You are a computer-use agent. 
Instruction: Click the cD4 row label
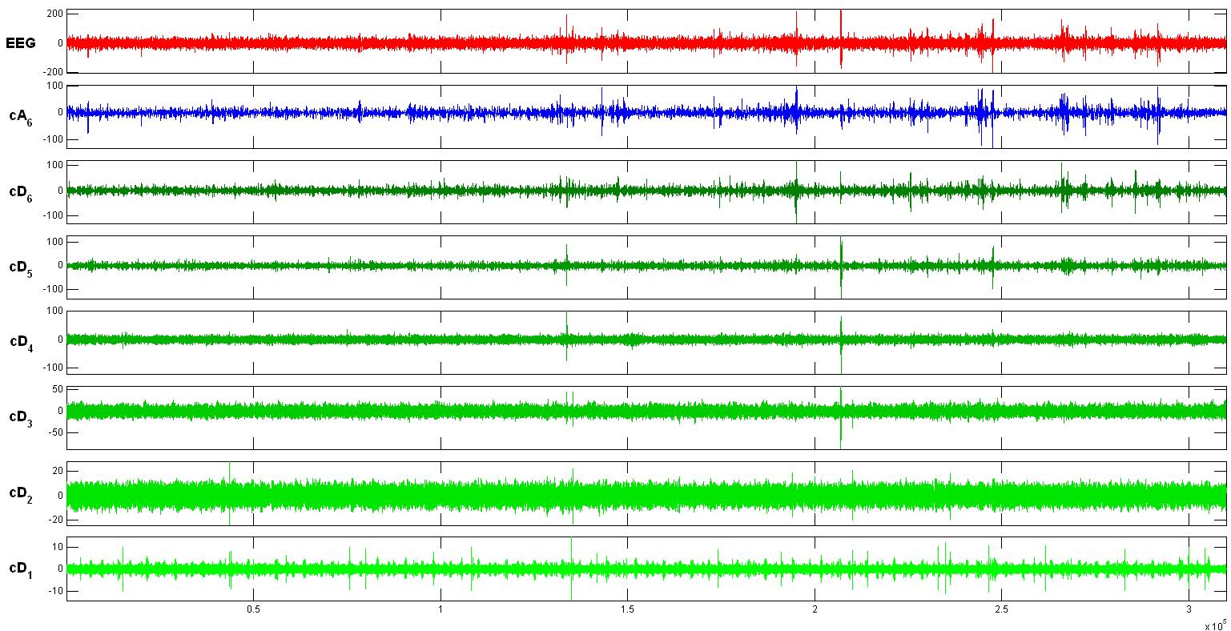tap(21, 342)
